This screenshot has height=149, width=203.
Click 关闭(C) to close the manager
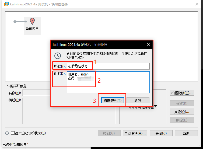pos(161,133)
